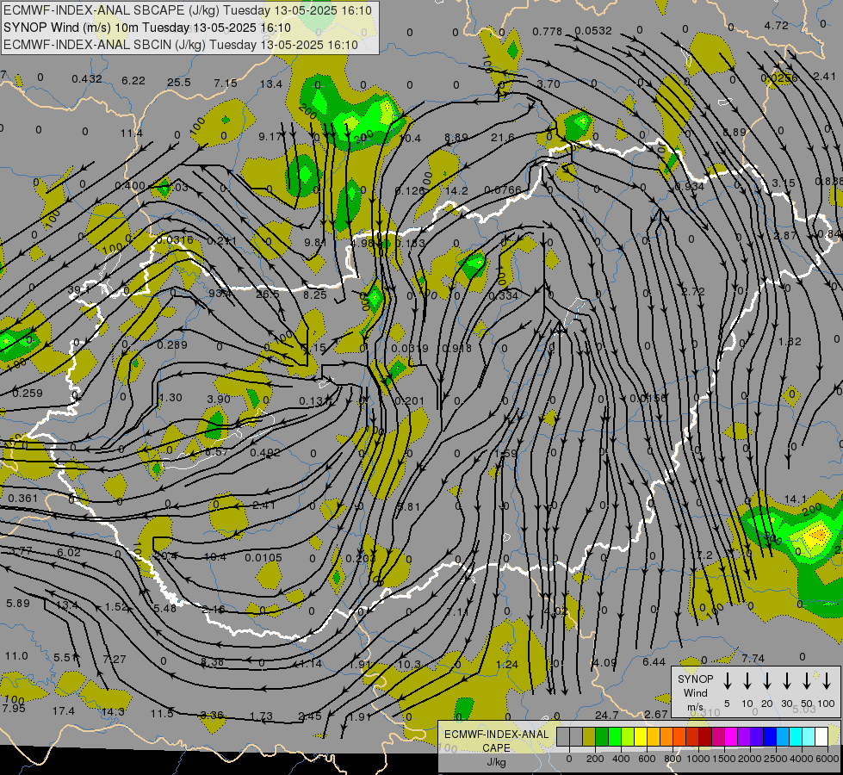
Task: Click the 7.11 map value
Action: [456, 612]
